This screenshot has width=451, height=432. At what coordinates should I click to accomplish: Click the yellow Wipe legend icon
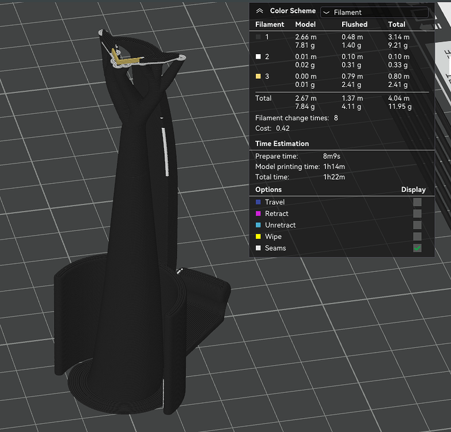pos(258,237)
